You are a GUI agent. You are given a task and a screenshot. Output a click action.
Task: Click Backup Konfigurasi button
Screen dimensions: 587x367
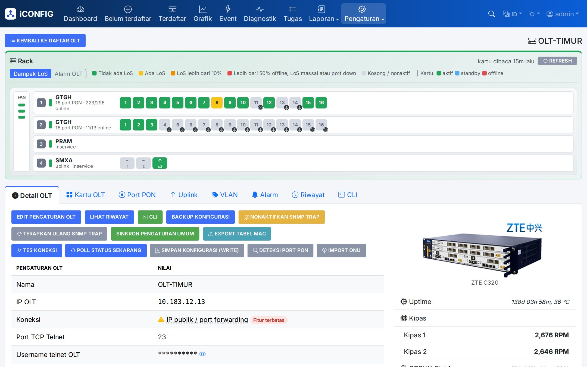tap(201, 217)
